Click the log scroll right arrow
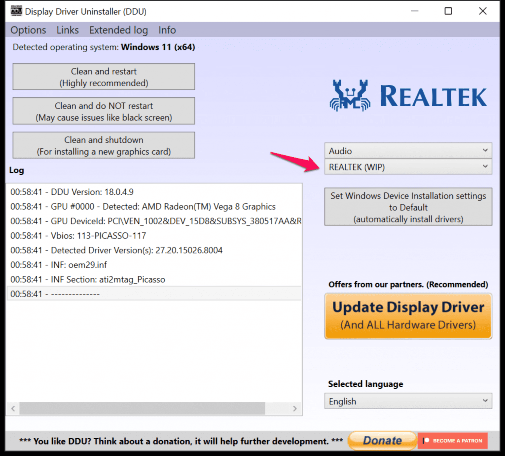Screen dimensions: 505x456 click(295, 408)
